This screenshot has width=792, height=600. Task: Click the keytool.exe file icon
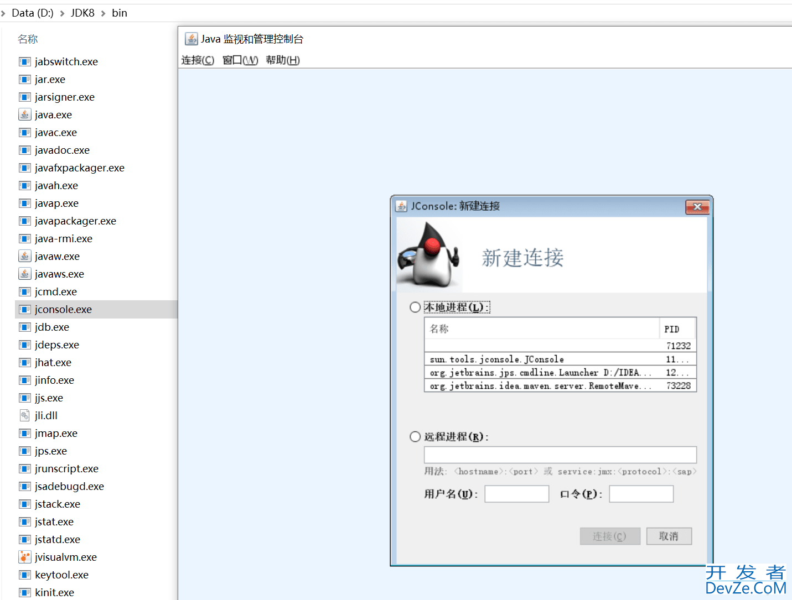[x=24, y=575]
